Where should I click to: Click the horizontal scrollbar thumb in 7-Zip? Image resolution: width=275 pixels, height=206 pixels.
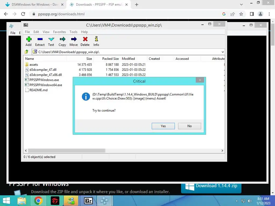[x=67, y=150]
